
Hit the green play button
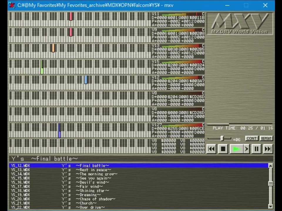point(236,149)
